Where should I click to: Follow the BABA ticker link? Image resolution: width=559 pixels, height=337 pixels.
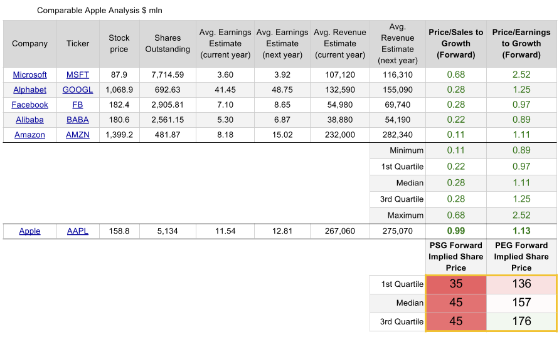[x=78, y=120]
